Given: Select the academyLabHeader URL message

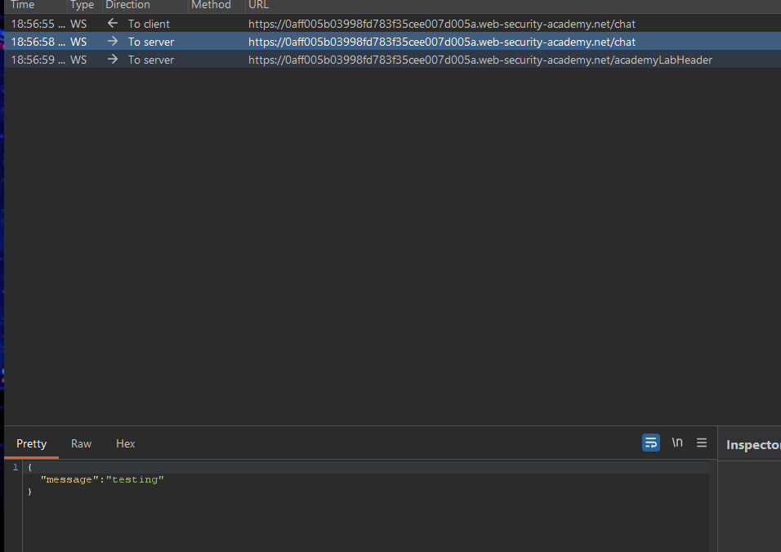Looking at the screenshot, I should pyautogui.click(x=480, y=60).
